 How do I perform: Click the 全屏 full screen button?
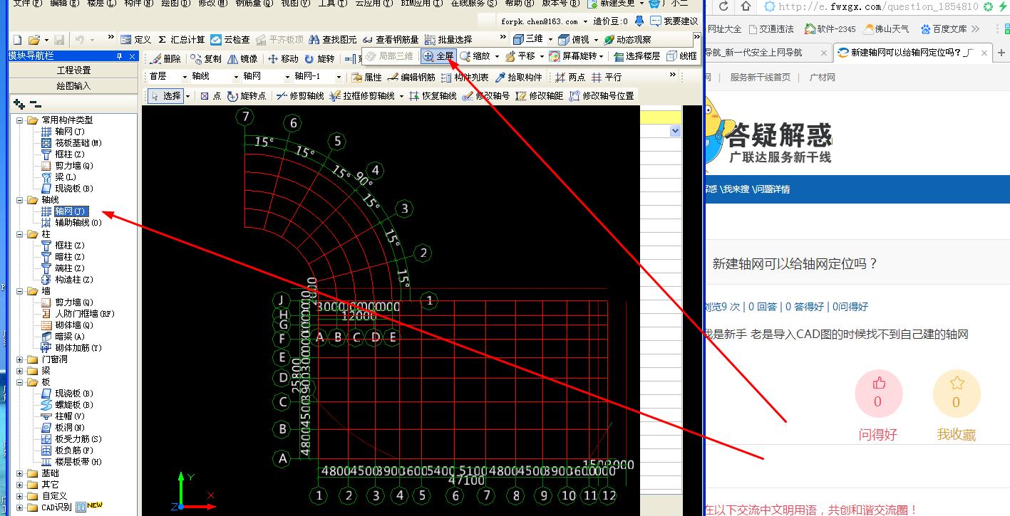438,56
